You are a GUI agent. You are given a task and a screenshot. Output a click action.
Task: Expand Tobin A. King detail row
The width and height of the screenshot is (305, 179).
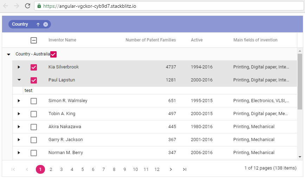click(19, 114)
